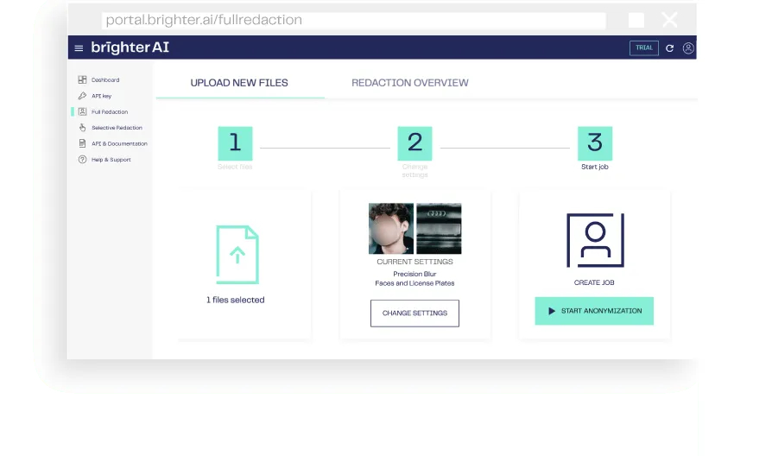Go to step 1 Select files
The height and width of the screenshot is (456, 772).
235,143
